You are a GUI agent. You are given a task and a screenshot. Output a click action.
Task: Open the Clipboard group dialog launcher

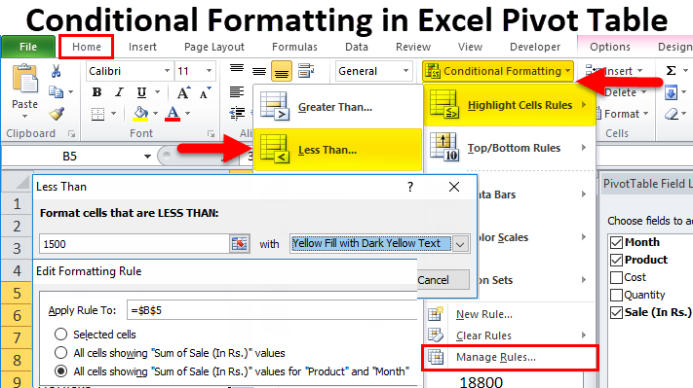71,134
